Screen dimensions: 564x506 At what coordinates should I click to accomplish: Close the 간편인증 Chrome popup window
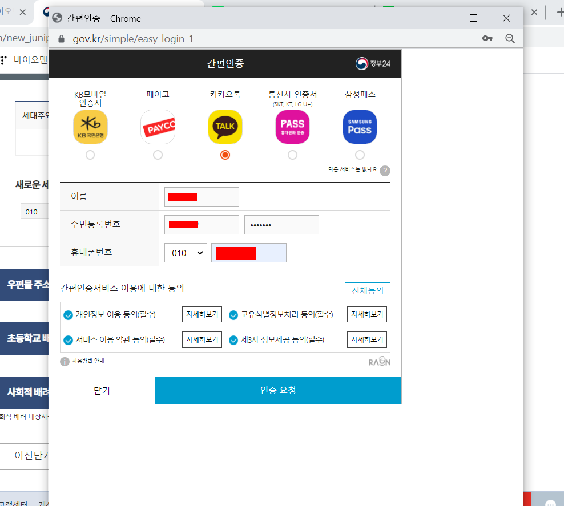point(506,18)
